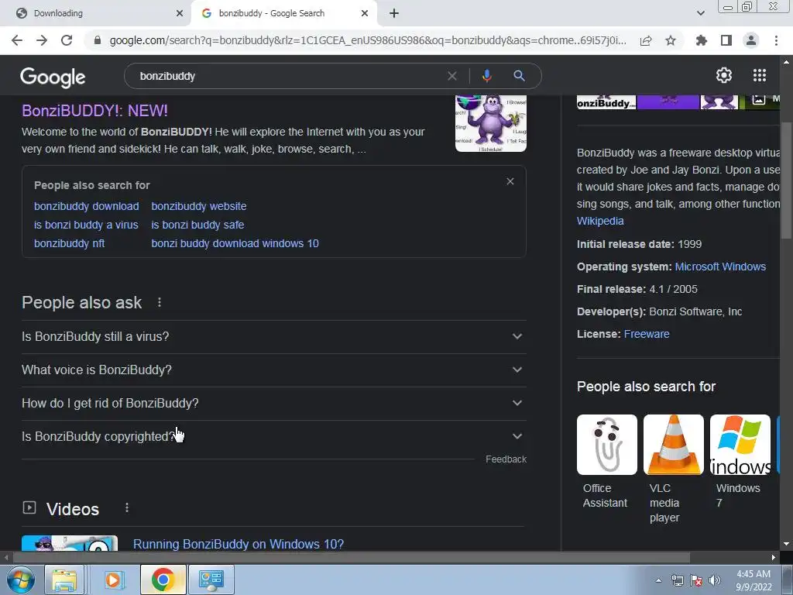Search for bonzibuddy nft
The height and width of the screenshot is (595, 793).
click(x=69, y=243)
